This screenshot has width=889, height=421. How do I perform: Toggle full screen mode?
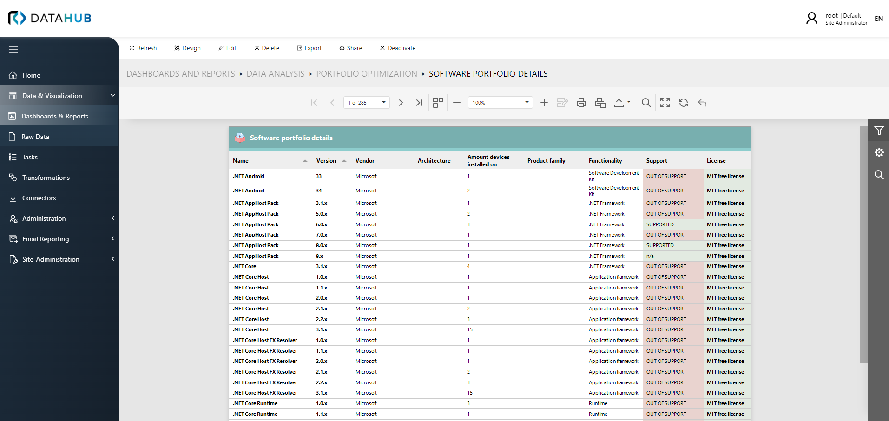[x=665, y=103]
